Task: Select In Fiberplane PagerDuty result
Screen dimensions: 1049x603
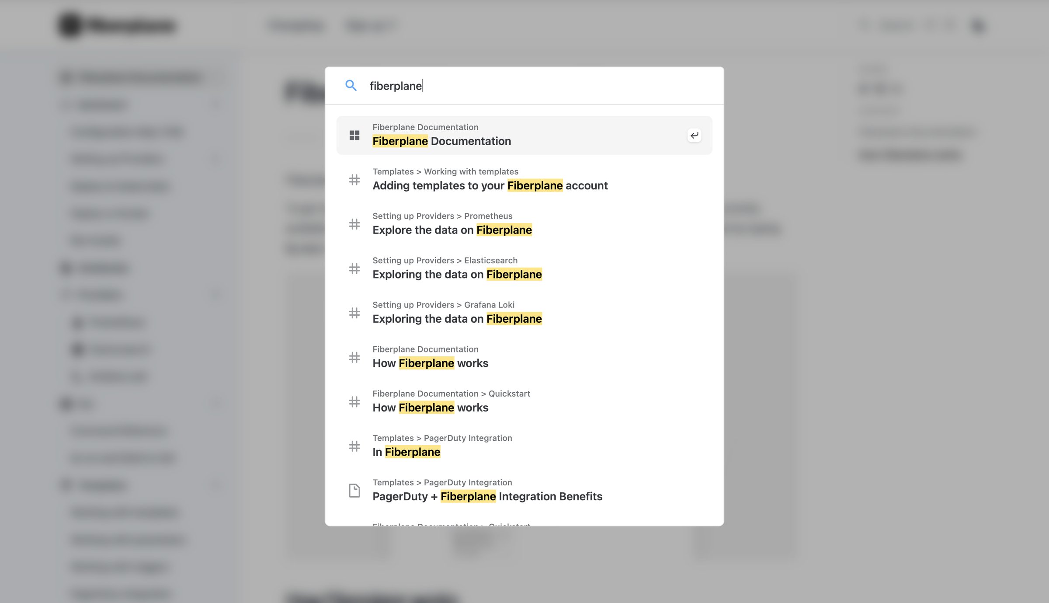Action: point(524,446)
